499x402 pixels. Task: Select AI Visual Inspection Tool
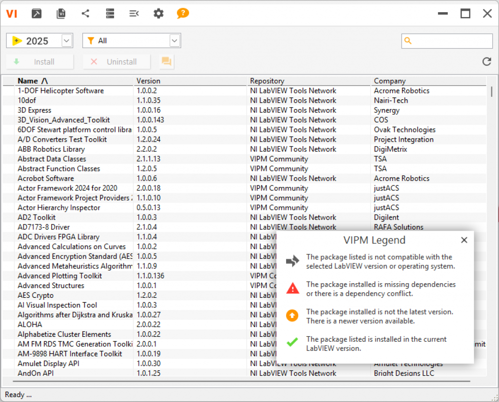point(140,305)
